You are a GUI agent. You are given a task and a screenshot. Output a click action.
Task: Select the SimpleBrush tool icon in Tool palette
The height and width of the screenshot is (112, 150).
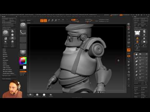click(x=137, y=39)
